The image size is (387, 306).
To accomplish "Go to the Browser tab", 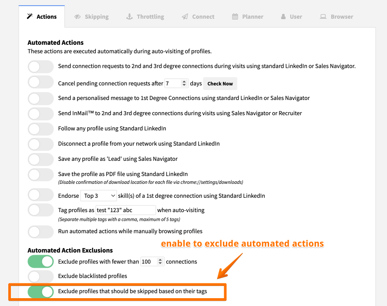I will [337, 17].
